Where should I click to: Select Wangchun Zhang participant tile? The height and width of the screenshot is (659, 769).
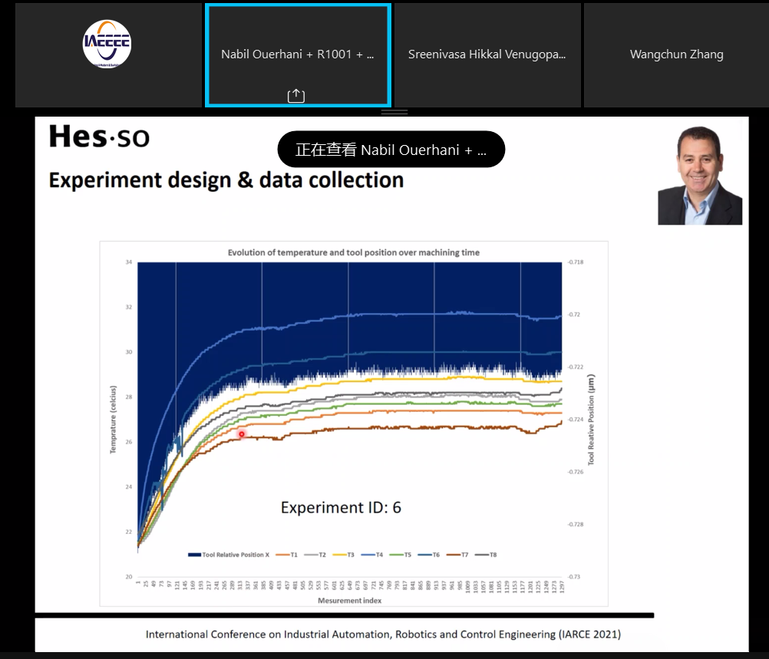[676, 54]
